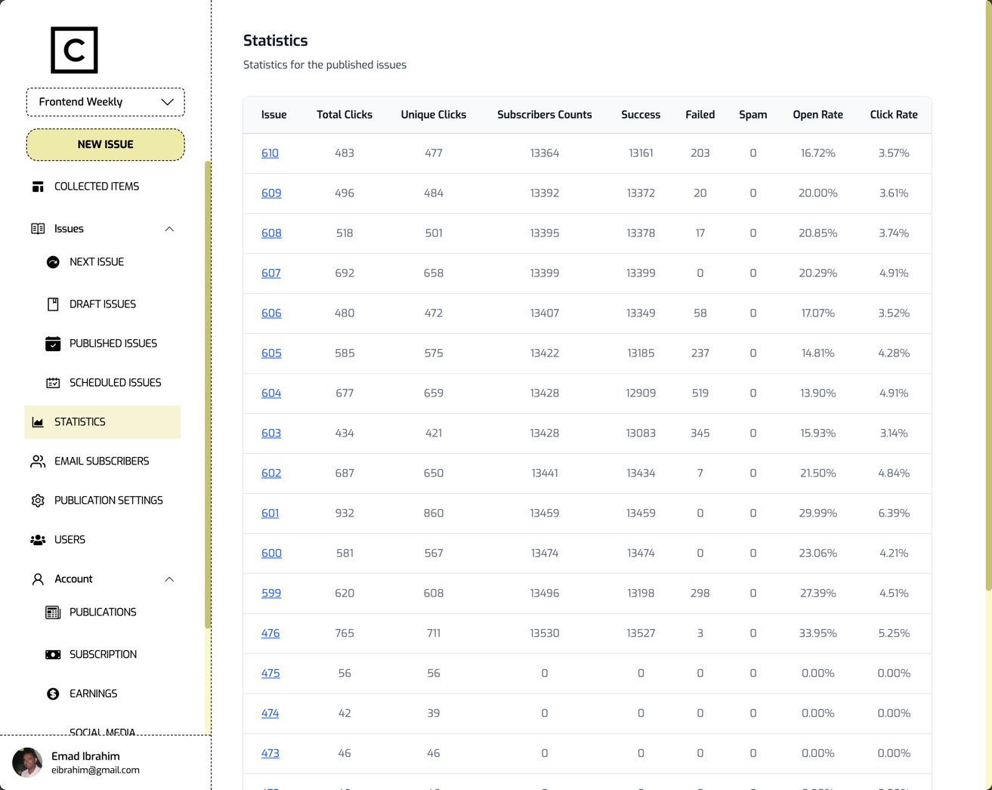Open Published Issues via its calendar-check icon

53,343
